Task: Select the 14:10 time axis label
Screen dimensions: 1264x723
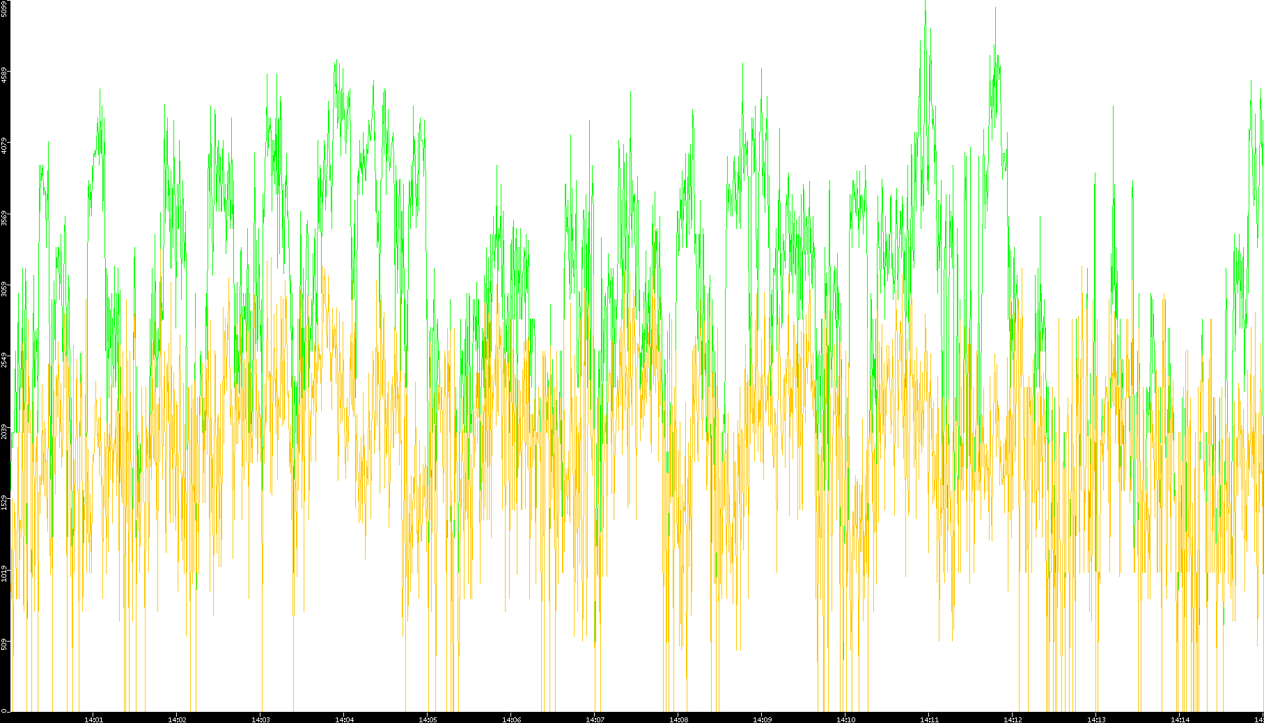Action: pos(845,719)
